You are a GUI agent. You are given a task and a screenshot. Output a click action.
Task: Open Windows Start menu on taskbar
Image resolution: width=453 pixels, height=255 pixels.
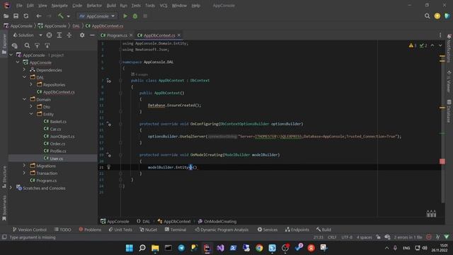point(129,248)
